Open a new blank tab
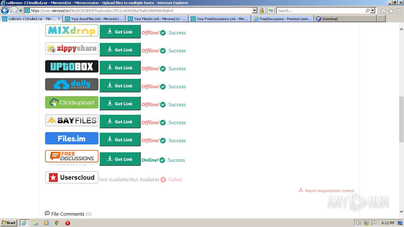Image resolution: width=404 pixels, height=227 pixels. coord(381,19)
